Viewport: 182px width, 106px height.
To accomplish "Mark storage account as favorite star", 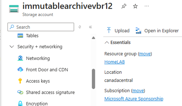I will pyautogui.click(x=135, y=7).
